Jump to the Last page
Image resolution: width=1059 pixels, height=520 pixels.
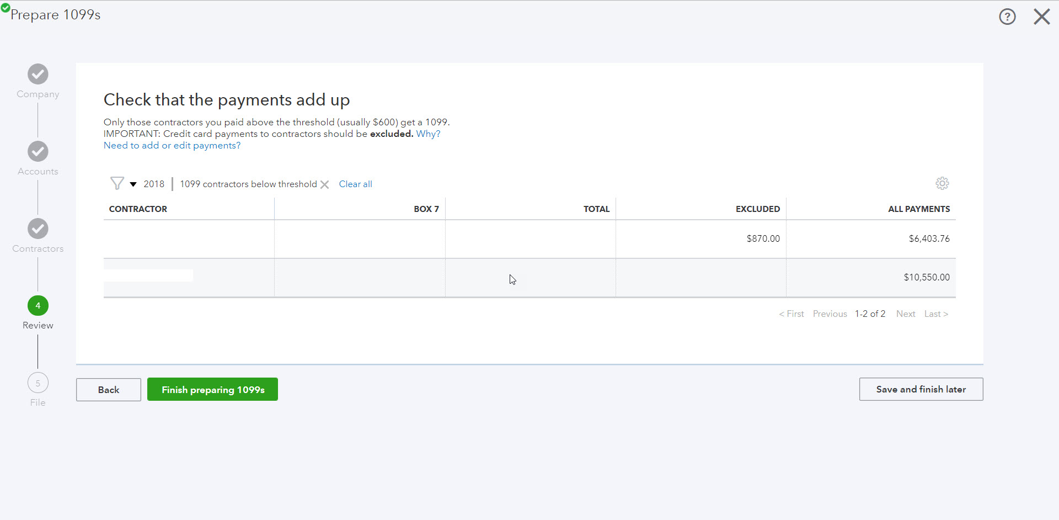coord(936,314)
